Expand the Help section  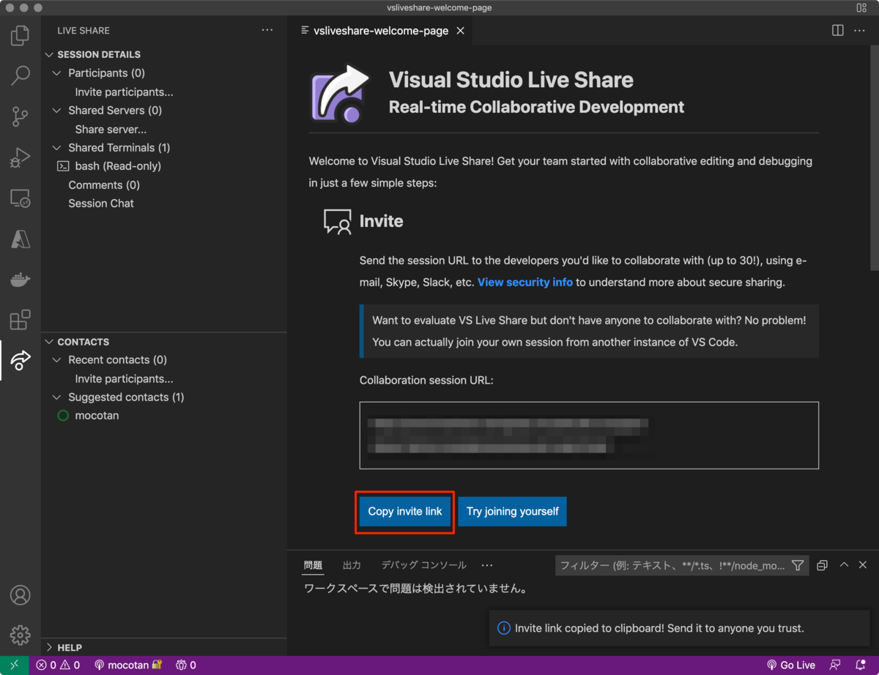[50, 648]
